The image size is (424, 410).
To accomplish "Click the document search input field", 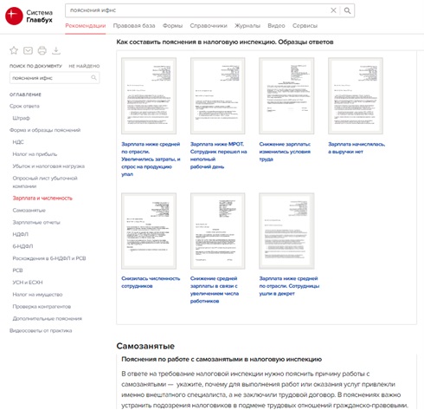I will point(51,78).
